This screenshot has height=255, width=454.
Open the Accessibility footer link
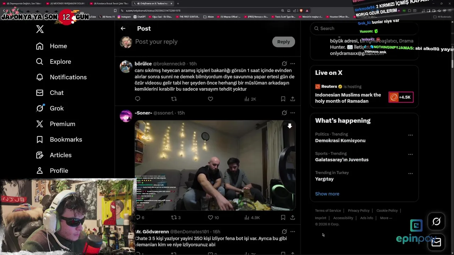(x=343, y=218)
